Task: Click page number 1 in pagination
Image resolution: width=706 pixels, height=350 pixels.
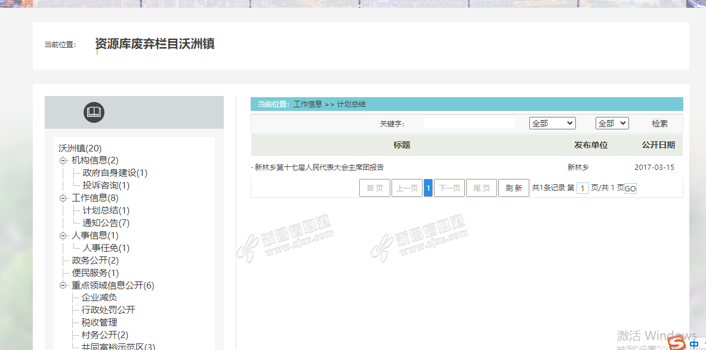Action: tap(428, 188)
